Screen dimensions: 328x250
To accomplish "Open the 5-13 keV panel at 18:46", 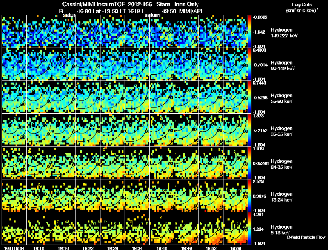I will click(x=187, y=229).
